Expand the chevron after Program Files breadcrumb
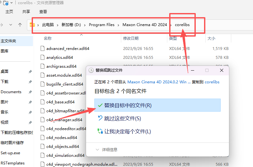The height and width of the screenshot is (167, 253). tap(118, 25)
